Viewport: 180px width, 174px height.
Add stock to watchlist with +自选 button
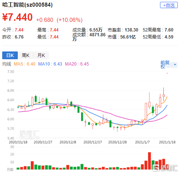[x=169, y=5]
